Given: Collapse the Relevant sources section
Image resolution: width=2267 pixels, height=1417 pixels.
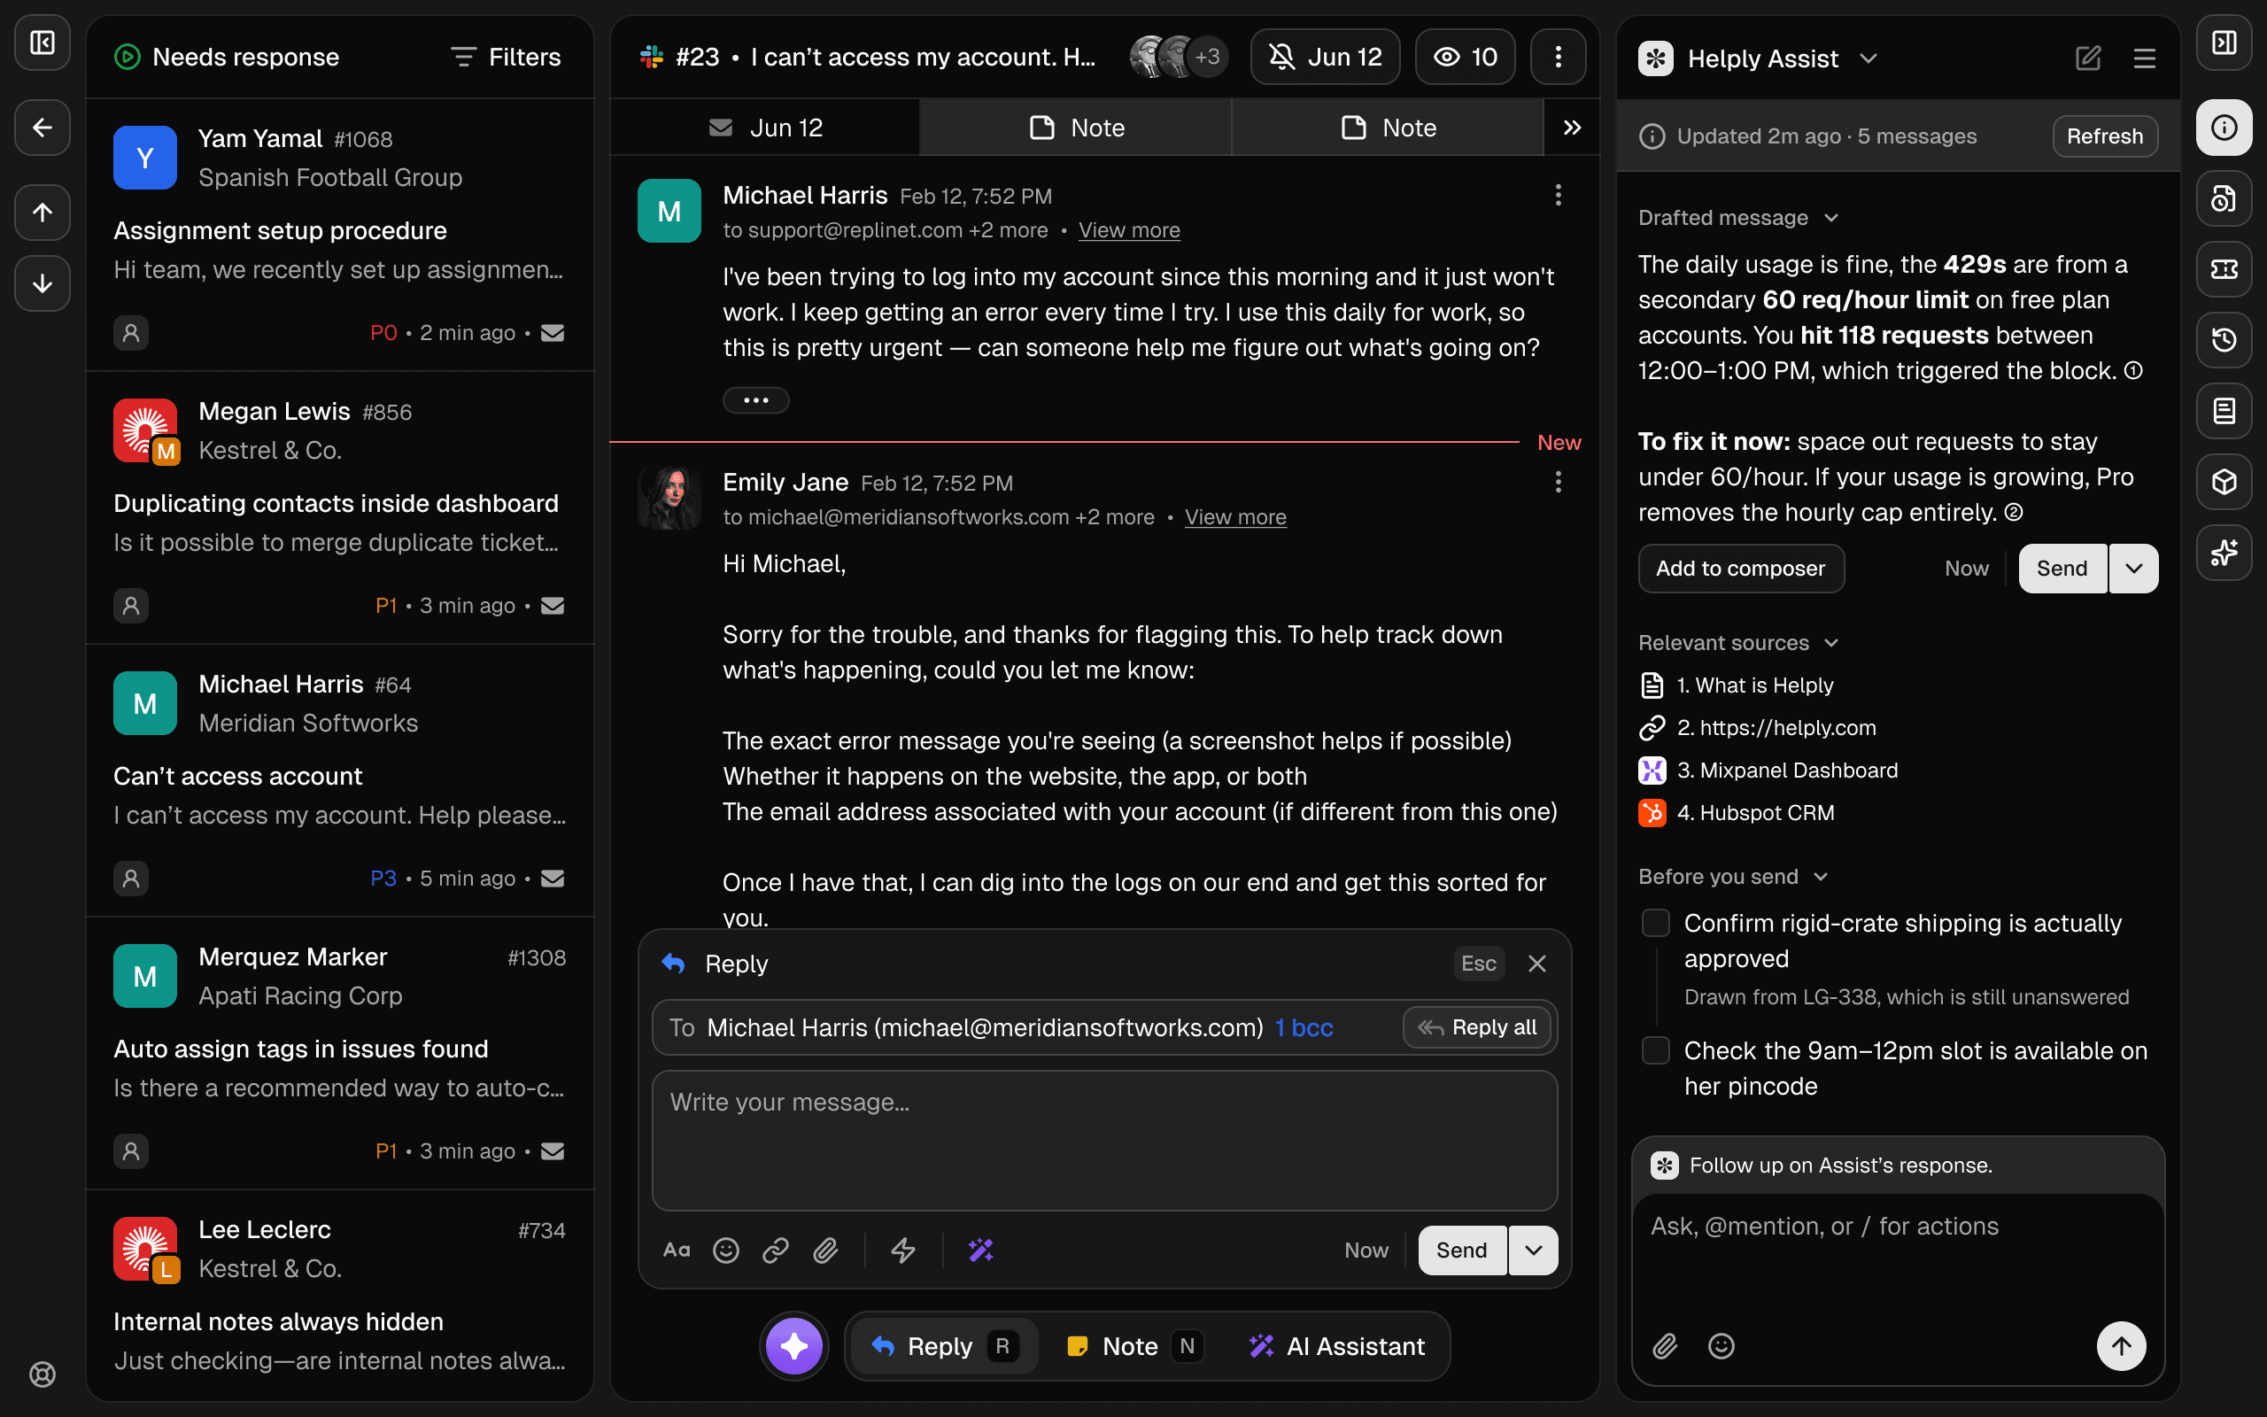Looking at the screenshot, I should click(1737, 643).
